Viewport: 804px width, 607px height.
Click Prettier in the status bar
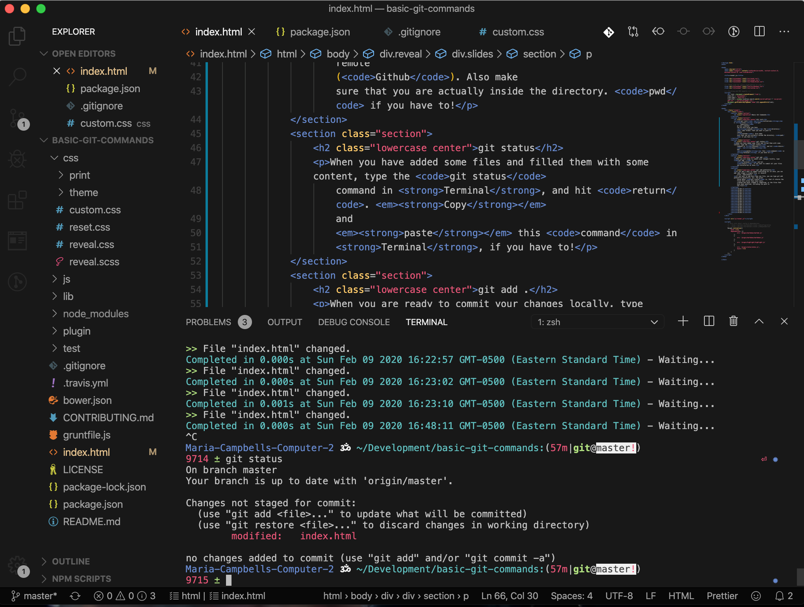pyautogui.click(x=722, y=596)
